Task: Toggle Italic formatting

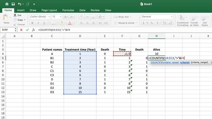Action: 38,23
